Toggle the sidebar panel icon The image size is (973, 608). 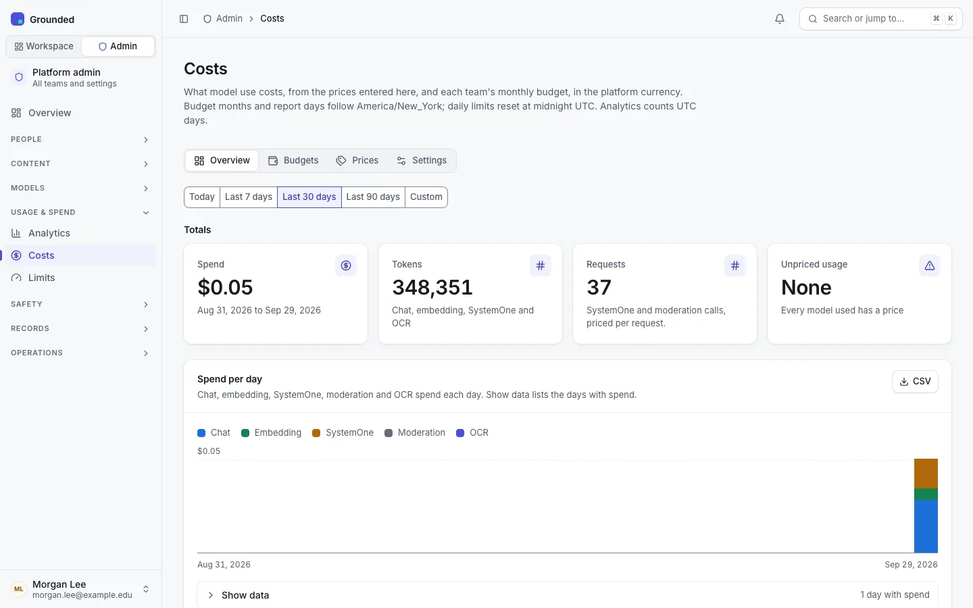coord(184,19)
